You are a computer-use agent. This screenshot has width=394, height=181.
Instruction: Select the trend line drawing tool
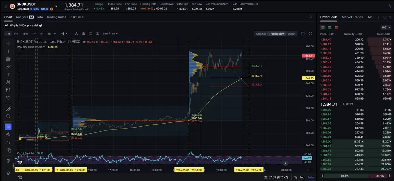(8, 51)
